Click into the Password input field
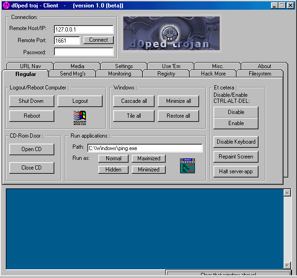Image resolution: width=297 pixels, height=278 pixels. [x=84, y=51]
